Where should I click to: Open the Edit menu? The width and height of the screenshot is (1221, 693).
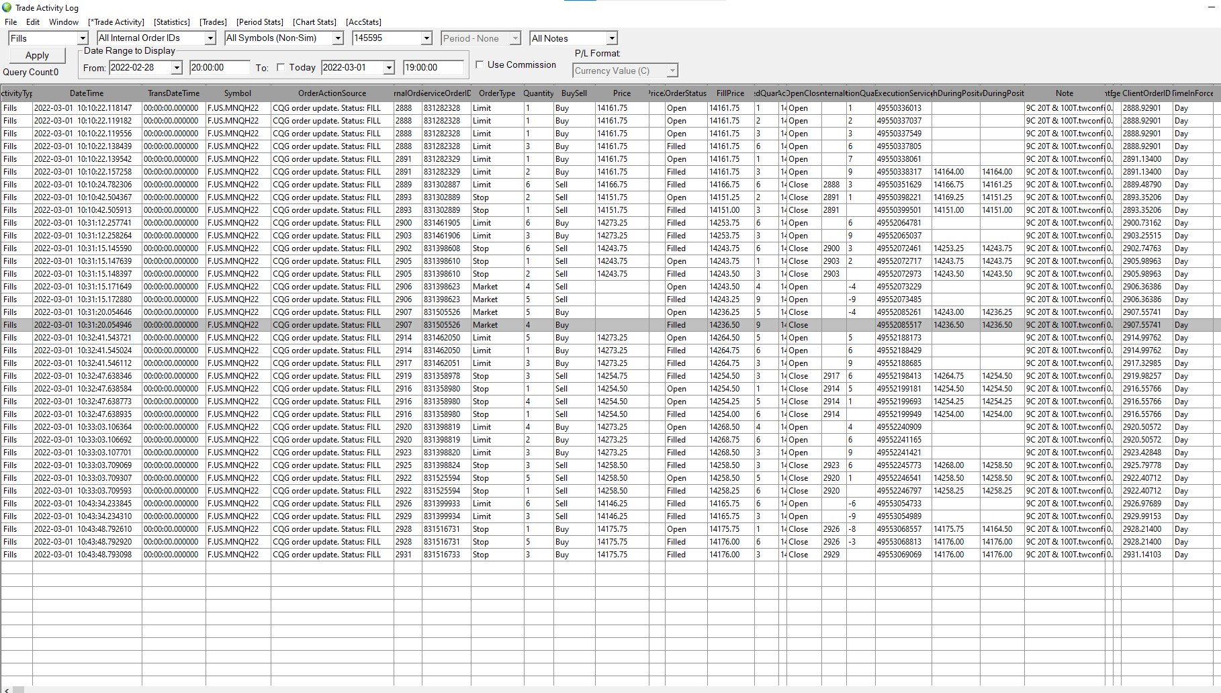coord(33,22)
